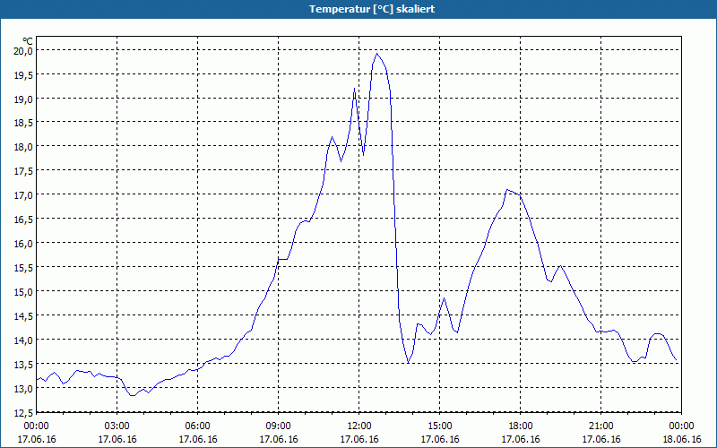The height and width of the screenshot is (448, 717).
Task: Click the 16,5 y-axis label
Action: coord(22,220)
